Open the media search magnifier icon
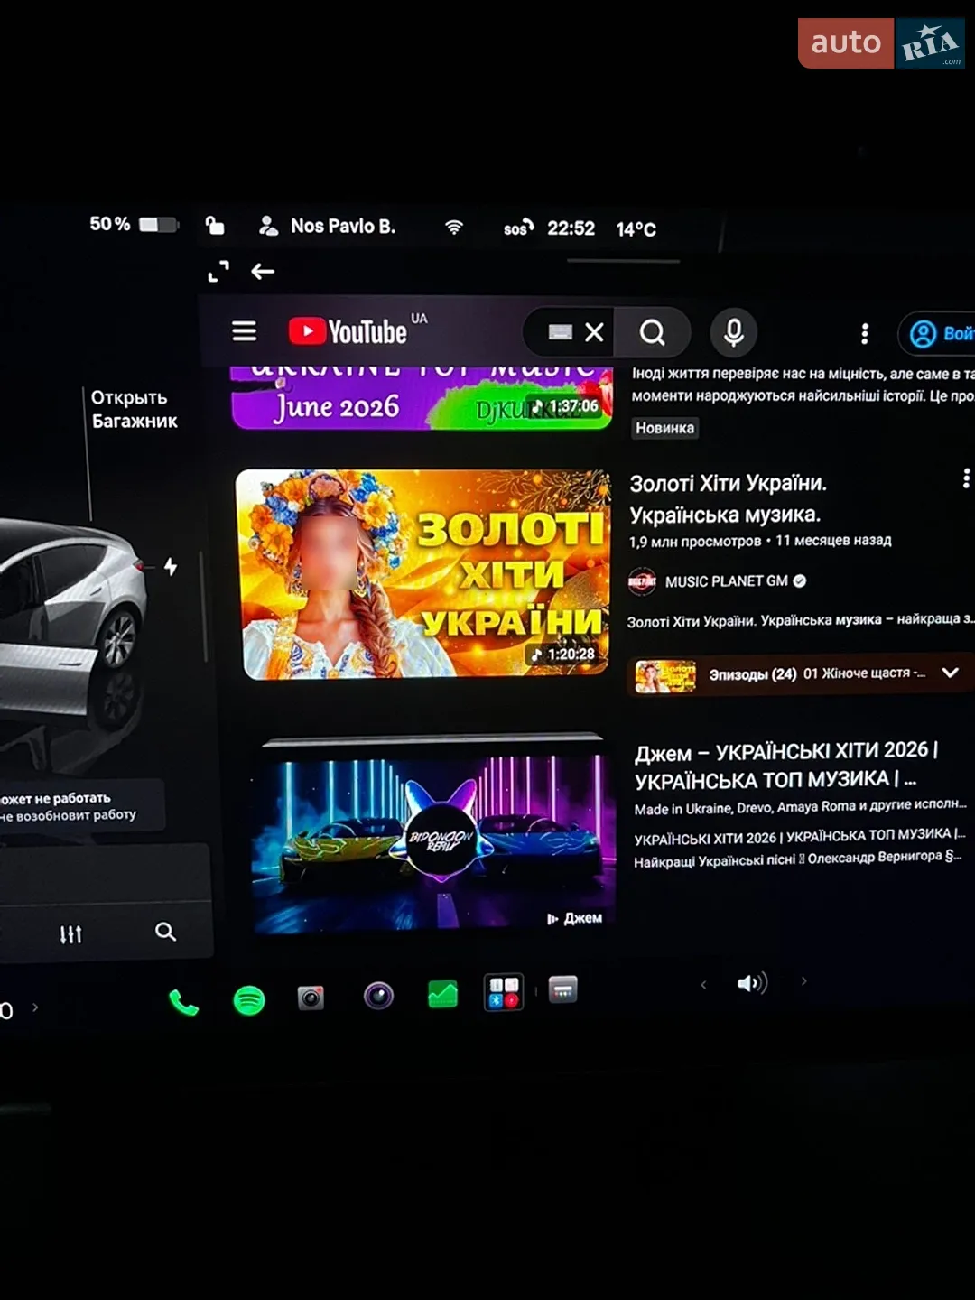This screenshot has width=975, height=1300. click(165, 932)
